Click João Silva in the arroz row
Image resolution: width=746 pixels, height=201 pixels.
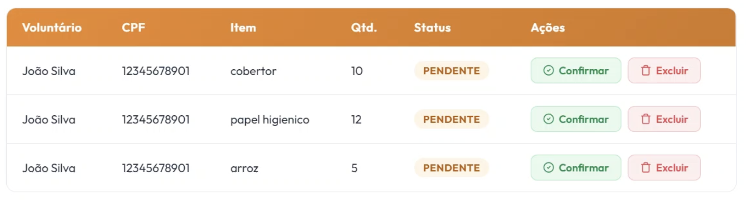coord(49,168)
